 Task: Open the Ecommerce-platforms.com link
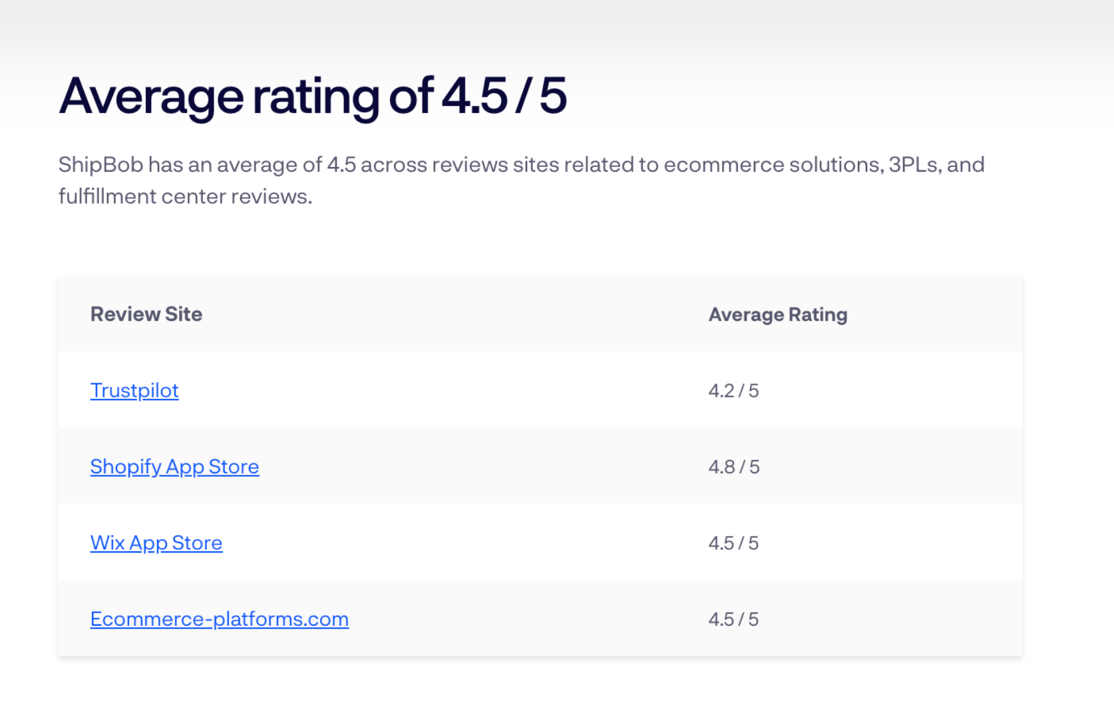[219, 619]
